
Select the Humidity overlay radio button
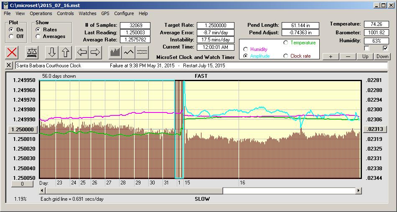tap(245, 49)
